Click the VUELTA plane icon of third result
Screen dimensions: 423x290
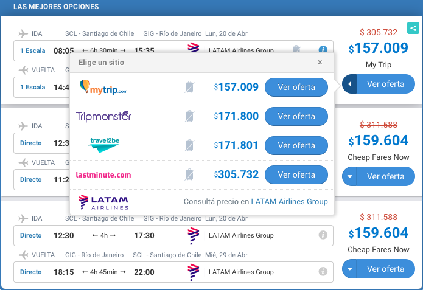point(23,255)
